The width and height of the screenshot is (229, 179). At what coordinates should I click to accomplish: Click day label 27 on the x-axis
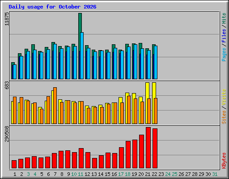pos(188,174)
